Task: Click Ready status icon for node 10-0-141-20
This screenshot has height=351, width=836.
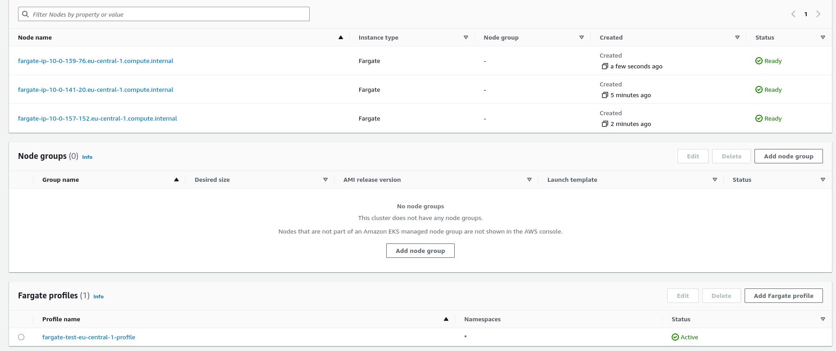Action: (x=759, y=90)
